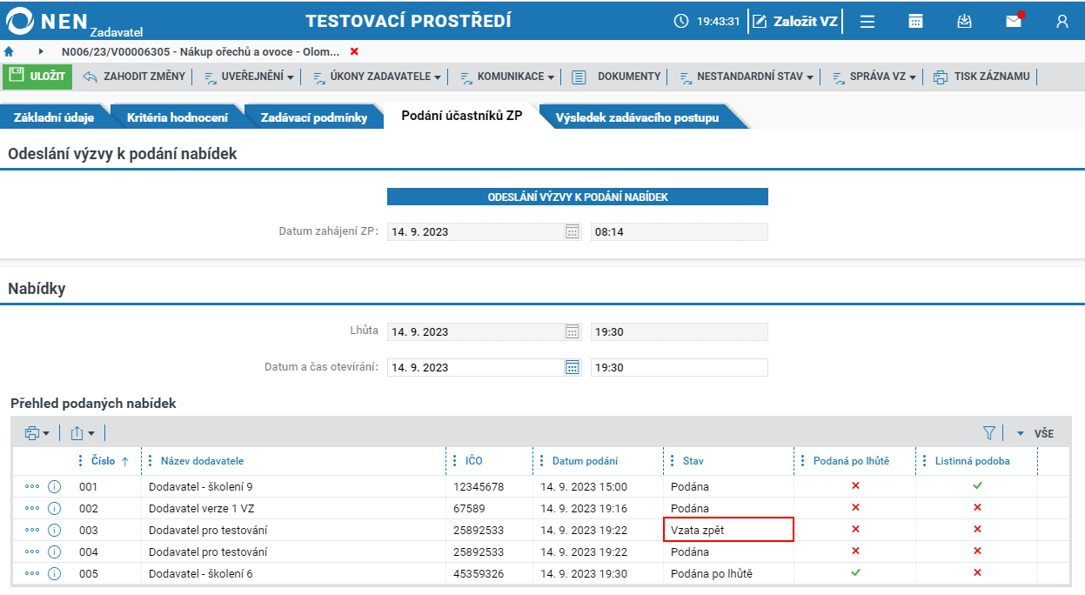The height and width of the screenshot is (595, 1085).
Task: Open calendar picker for Datum a čas otevírání
Action: tap(573, 367)
